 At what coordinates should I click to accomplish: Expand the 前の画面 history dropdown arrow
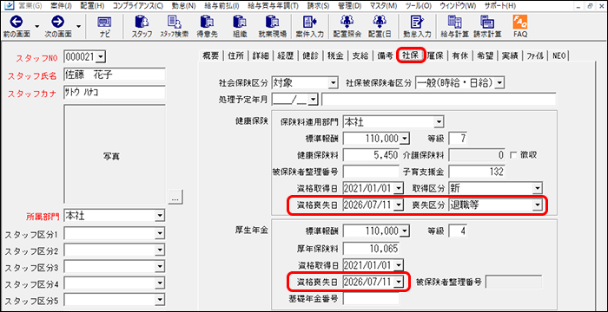point(37,26)
